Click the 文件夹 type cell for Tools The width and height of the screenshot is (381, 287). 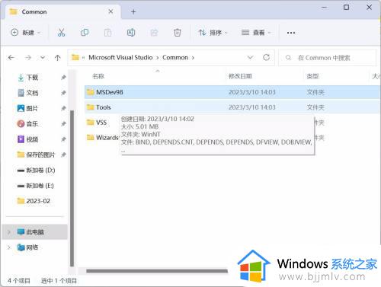pos(315,107)
